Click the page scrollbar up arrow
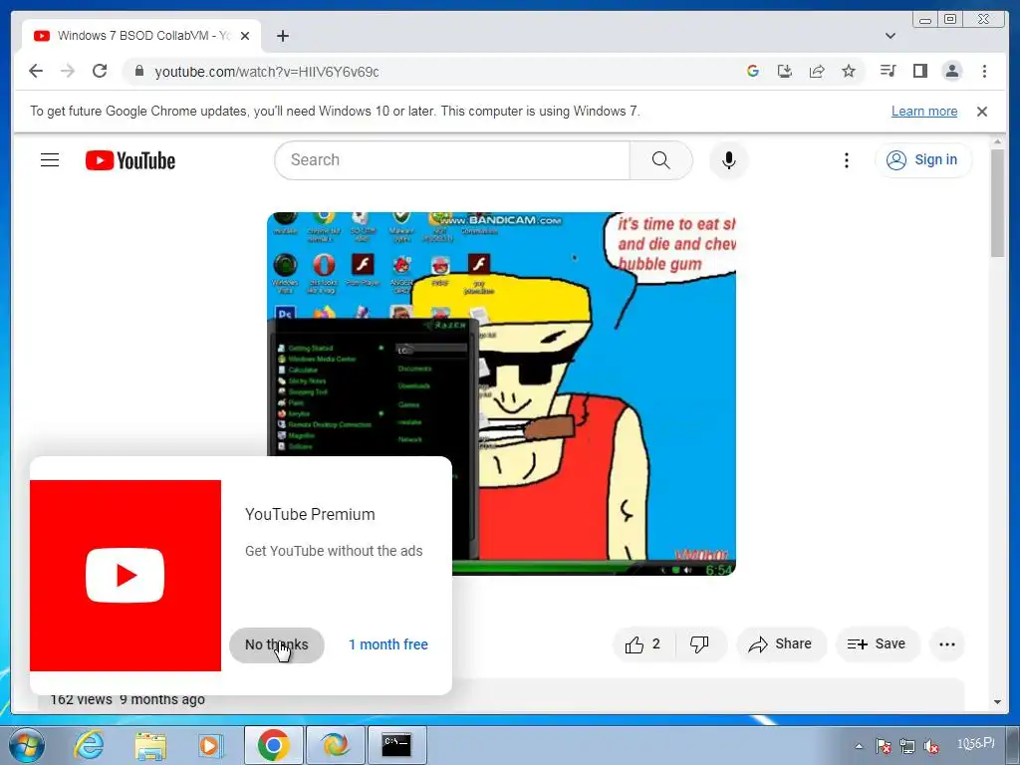This screenshot has height=765, width=1020. click(x=997, y=141)
